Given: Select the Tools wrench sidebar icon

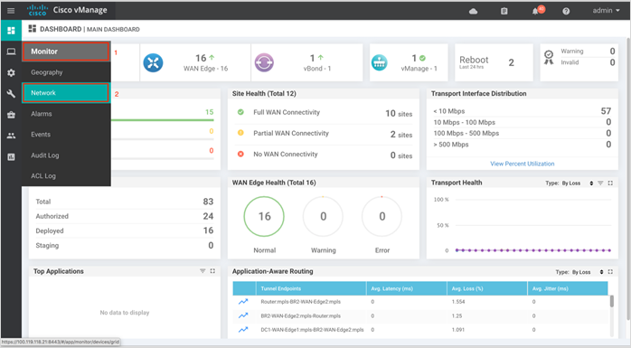Looking at the screenshot, I should (11, 94).
